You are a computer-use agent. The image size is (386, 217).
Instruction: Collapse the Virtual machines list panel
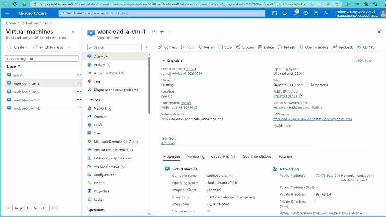coord(73,32)
